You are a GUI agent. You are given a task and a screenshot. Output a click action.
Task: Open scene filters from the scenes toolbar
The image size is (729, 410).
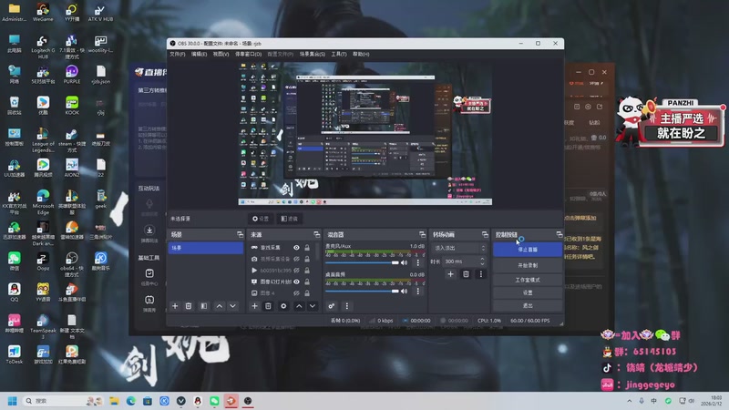[x=203, y=306]
